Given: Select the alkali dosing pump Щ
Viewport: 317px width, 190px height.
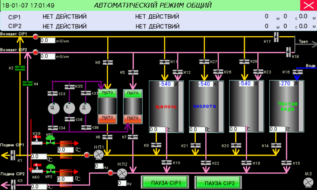Looking at the screenshot, I should 53,108.
